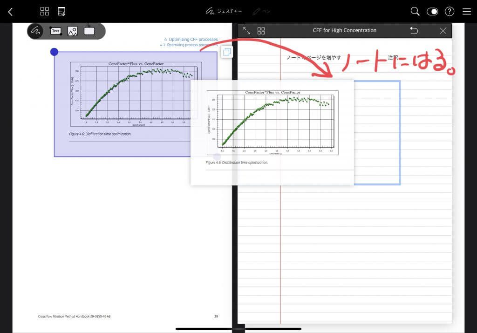Select the rectangle region capture tool
This screenshot has height=333, width=477.
89,31
